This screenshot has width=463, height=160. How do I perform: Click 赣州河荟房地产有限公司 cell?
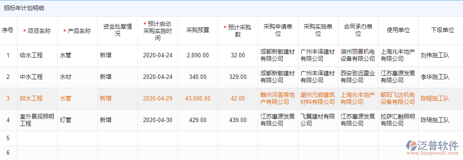[x=278, y=99]
